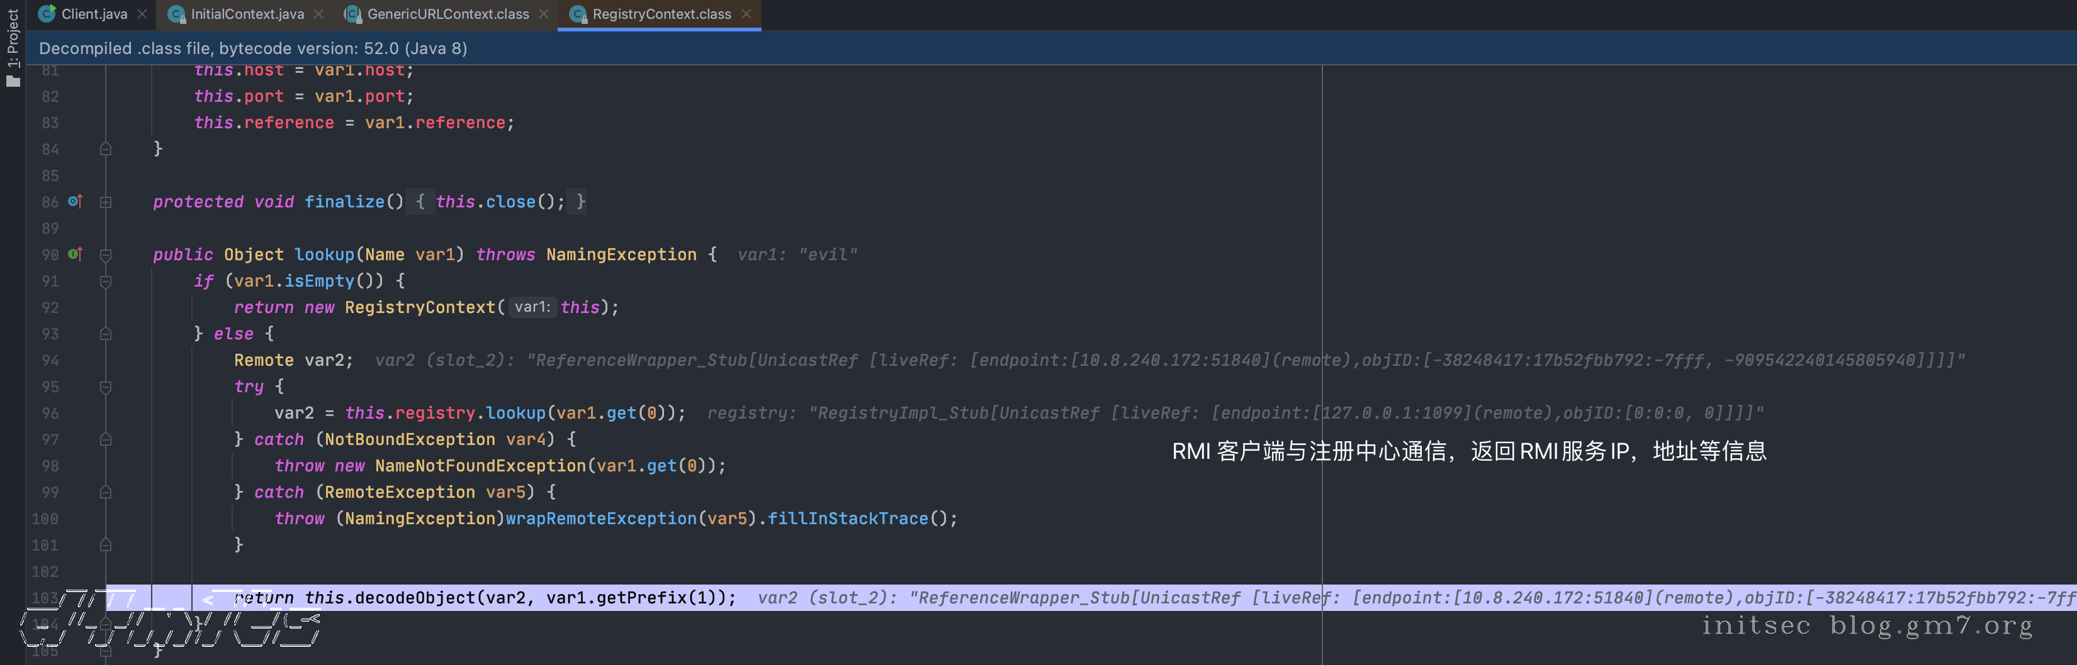Switch to the InitialContext.java tab

coord(247,14)
